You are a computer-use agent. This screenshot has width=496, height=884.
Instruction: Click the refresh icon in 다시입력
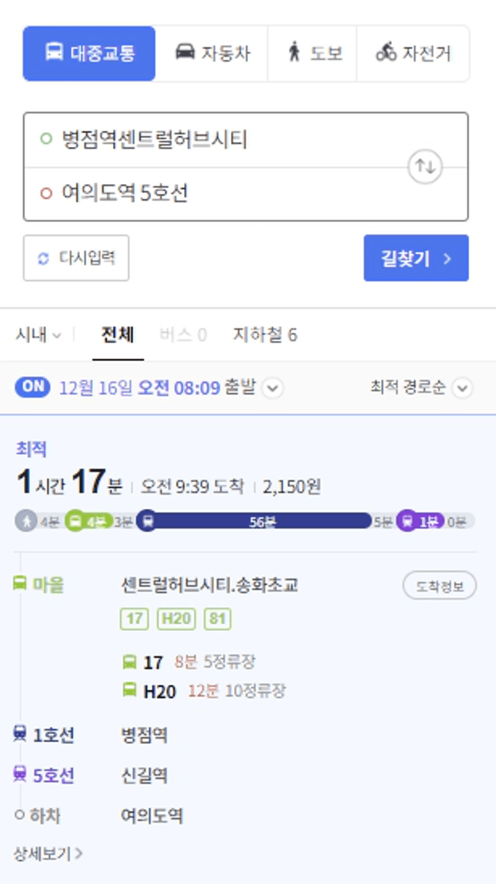[43, 258]
